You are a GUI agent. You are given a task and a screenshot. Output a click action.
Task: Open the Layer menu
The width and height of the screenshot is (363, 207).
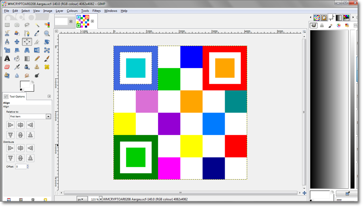click(x=59, y=11)
